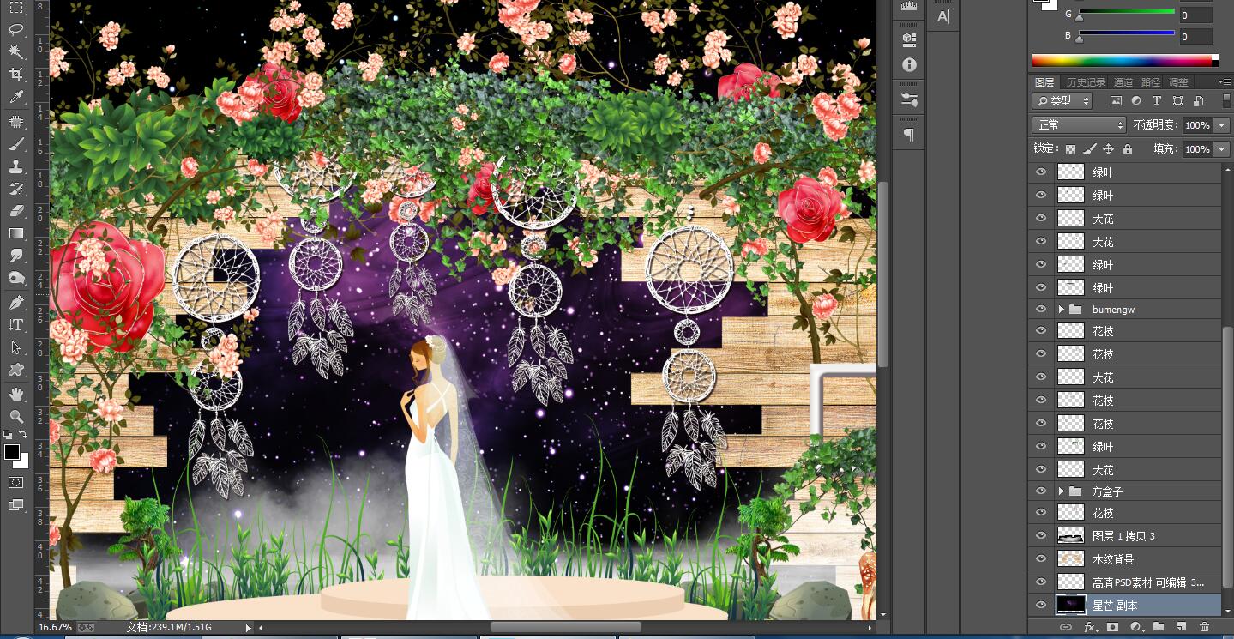The image size is (1234, 639).
Task: Hide the 图层 1 拷贝 3 layer
Action: click(1041, 536)
